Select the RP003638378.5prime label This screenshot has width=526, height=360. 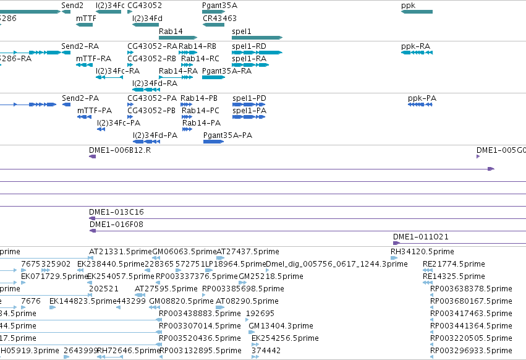tap(471, 289)
